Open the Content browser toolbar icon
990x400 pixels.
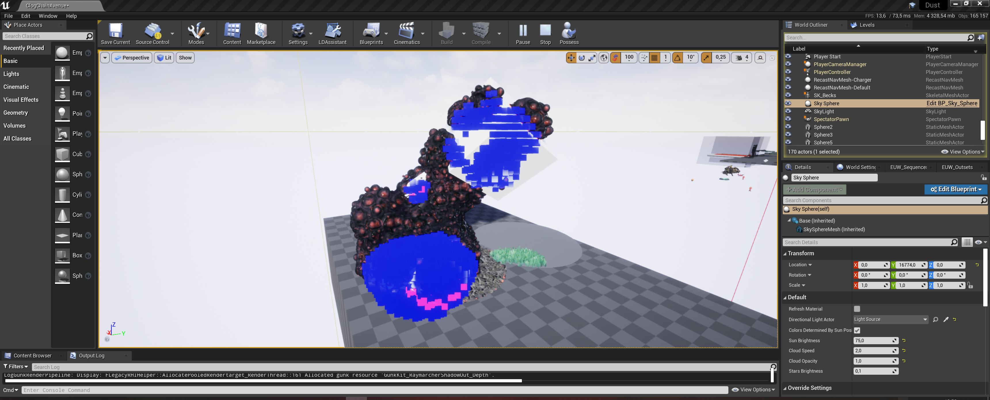point(232,34)
